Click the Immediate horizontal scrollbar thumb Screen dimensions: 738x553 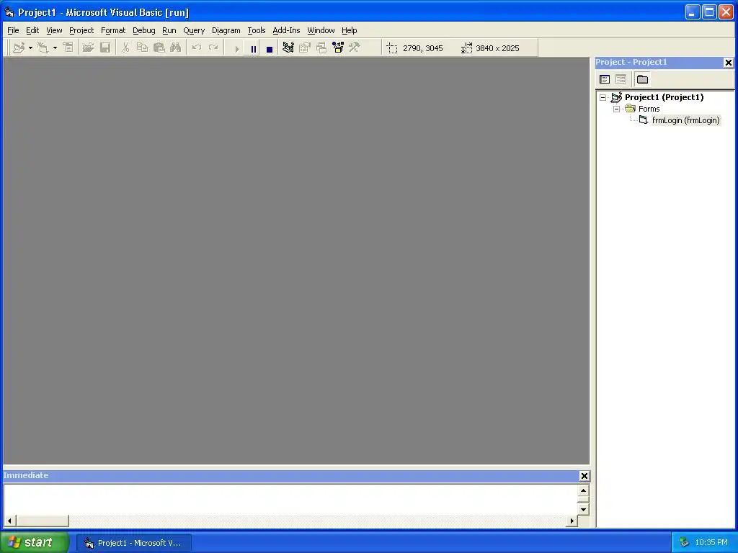(x=43, y=521)
